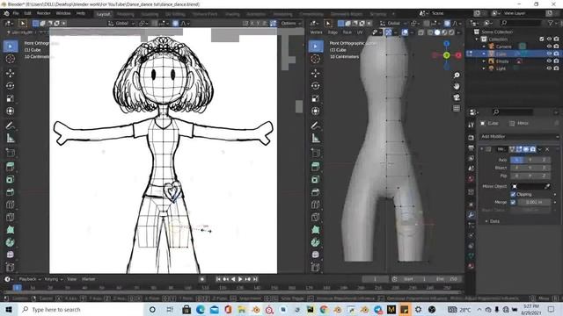This screenshot has width=563, height=316.
Task: Click the Merge distance value field
Action: click(534, 202)
